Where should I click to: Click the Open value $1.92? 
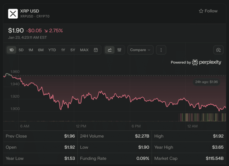tap(70, 147)
